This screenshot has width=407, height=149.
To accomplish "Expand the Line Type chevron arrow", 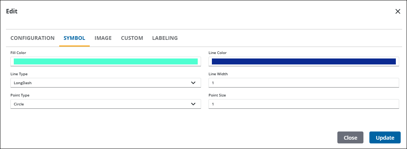I will pos(193,83).
